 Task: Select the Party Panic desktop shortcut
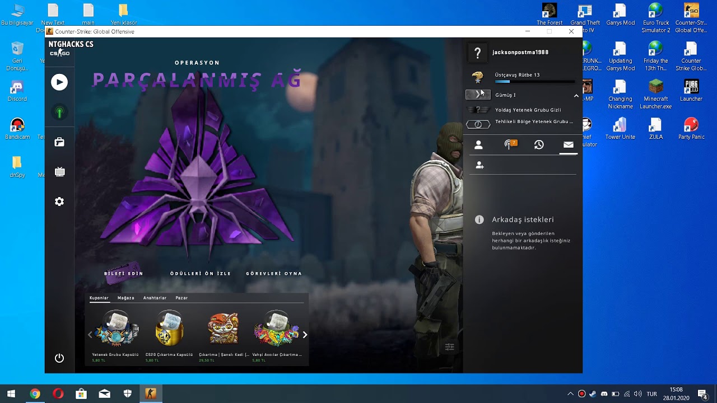pos(691,129)
